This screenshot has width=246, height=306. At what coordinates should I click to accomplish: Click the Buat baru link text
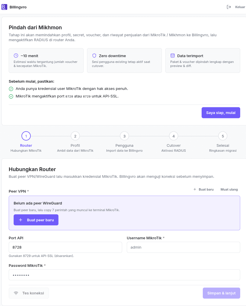coord(206,189)
